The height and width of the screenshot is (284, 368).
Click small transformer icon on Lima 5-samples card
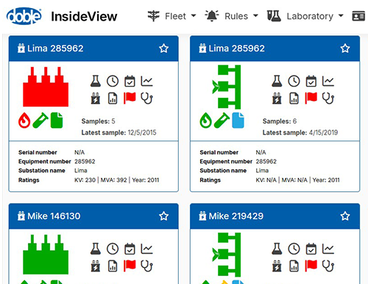(x=96, y=99)
